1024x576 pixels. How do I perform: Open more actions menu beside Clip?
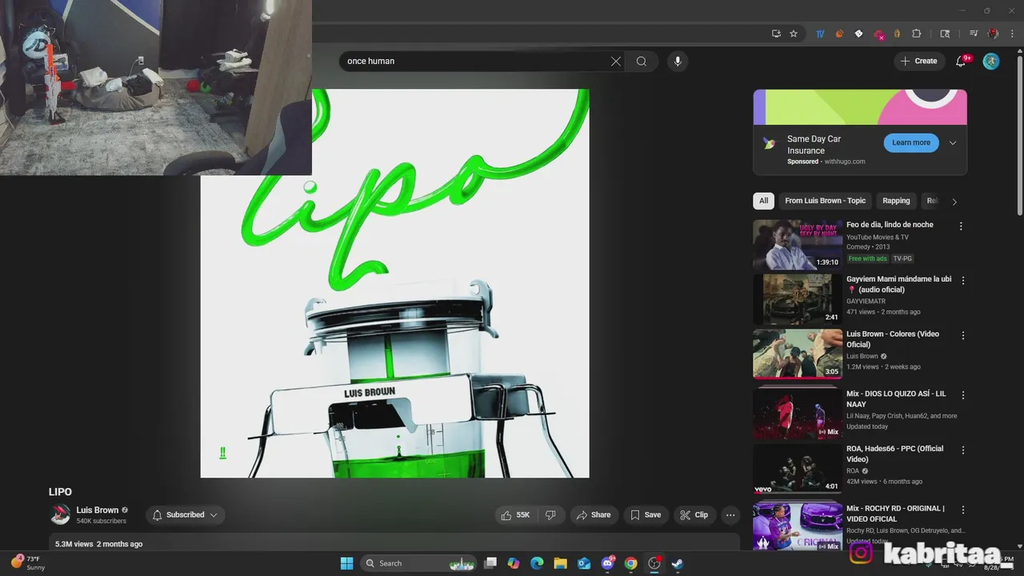tap(730, 515)
